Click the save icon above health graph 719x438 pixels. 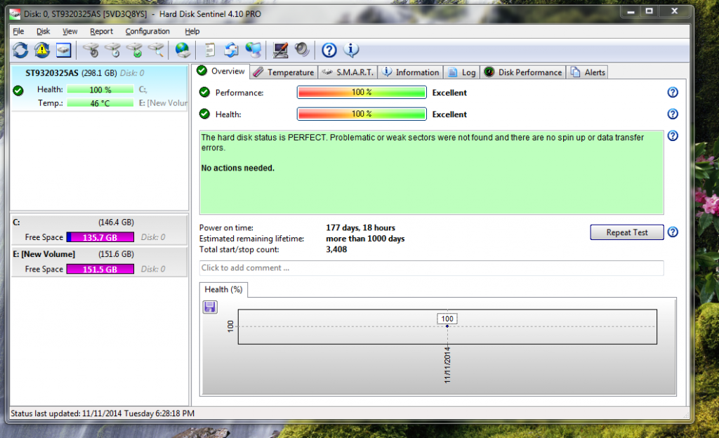tap(210, 307)
